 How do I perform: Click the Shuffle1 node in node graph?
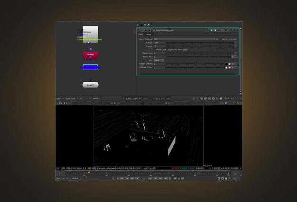pos(91,55)
